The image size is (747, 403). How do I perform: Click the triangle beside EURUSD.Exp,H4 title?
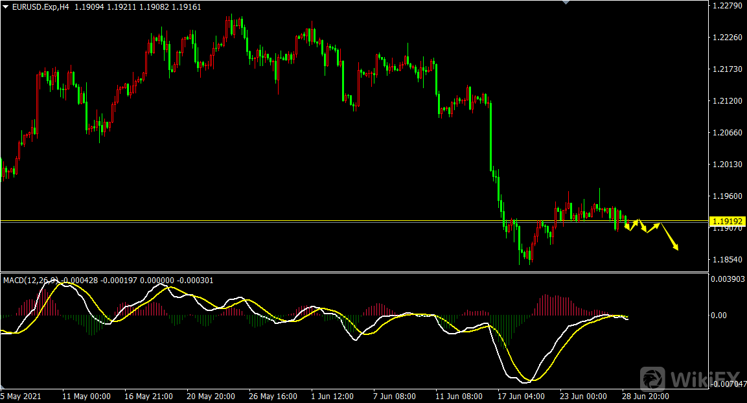pos(5,7)
